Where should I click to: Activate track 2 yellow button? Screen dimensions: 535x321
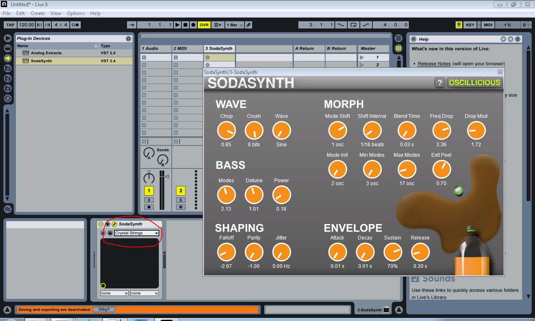coord(181,191)
